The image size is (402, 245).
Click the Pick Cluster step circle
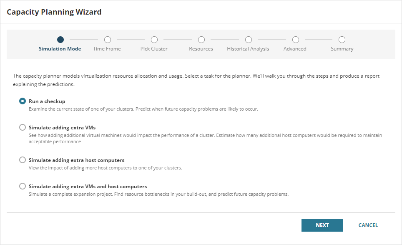coord(154,39)
